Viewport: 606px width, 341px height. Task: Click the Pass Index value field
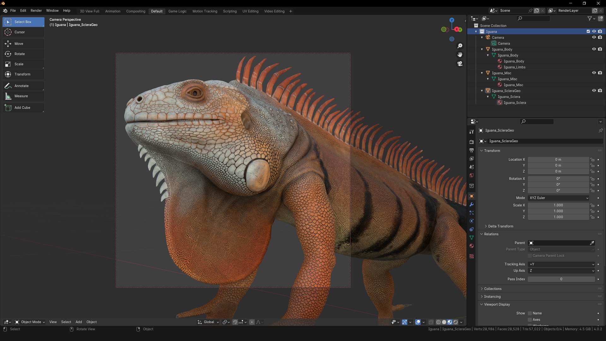[x=561, y=279]
